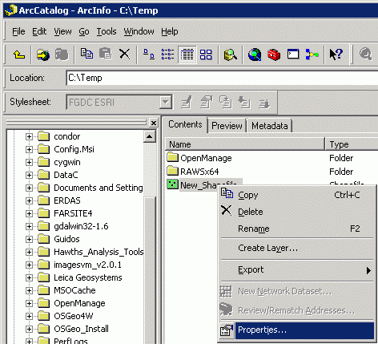Launch ArcMap globe toolbar icon
Viewport: 378px width, 344px height.
pos(255,55)
